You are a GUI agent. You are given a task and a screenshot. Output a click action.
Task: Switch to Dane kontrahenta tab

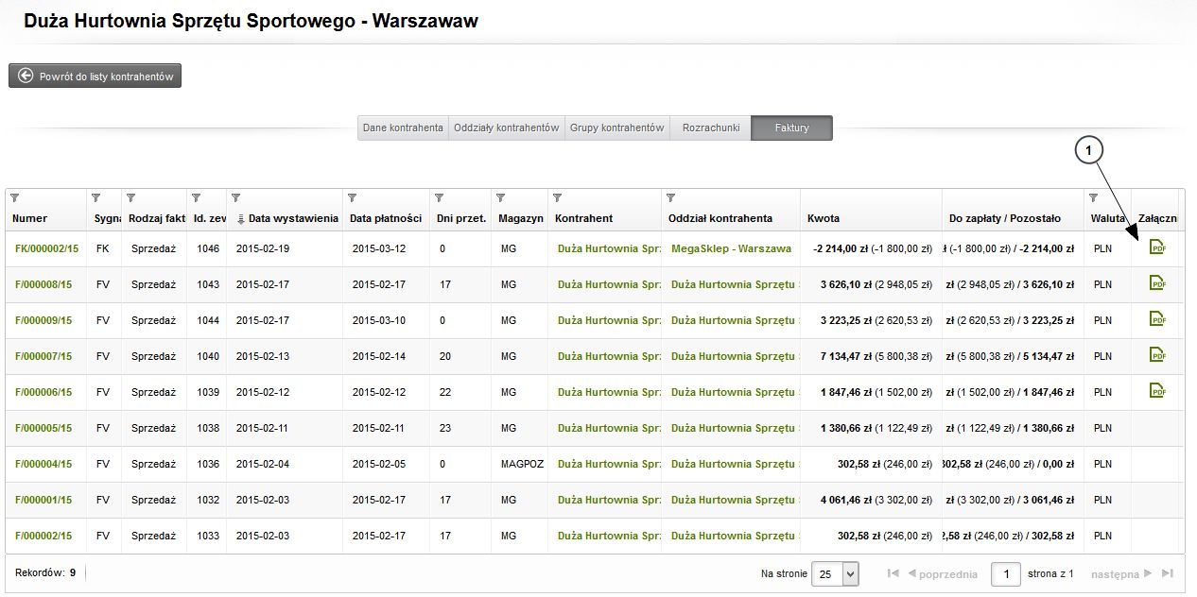point(403,128)
